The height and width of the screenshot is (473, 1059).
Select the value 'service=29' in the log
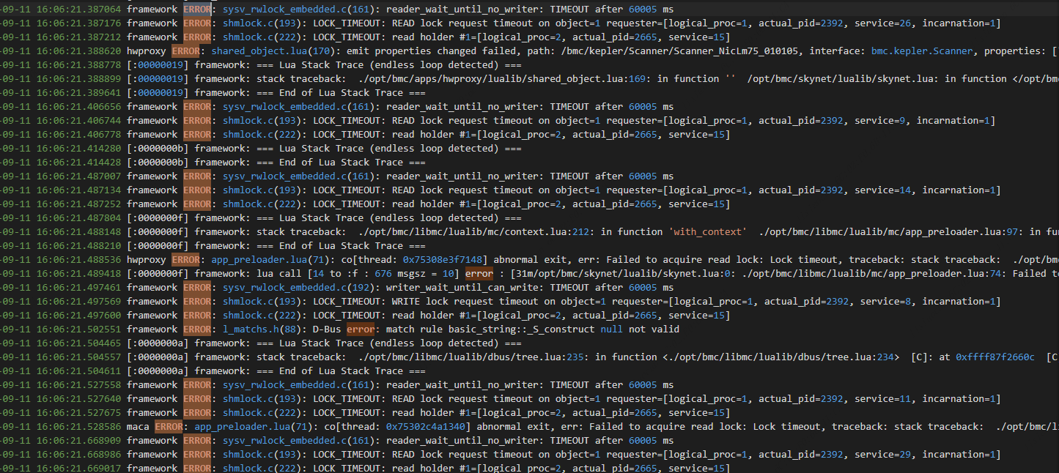[882, 455]
